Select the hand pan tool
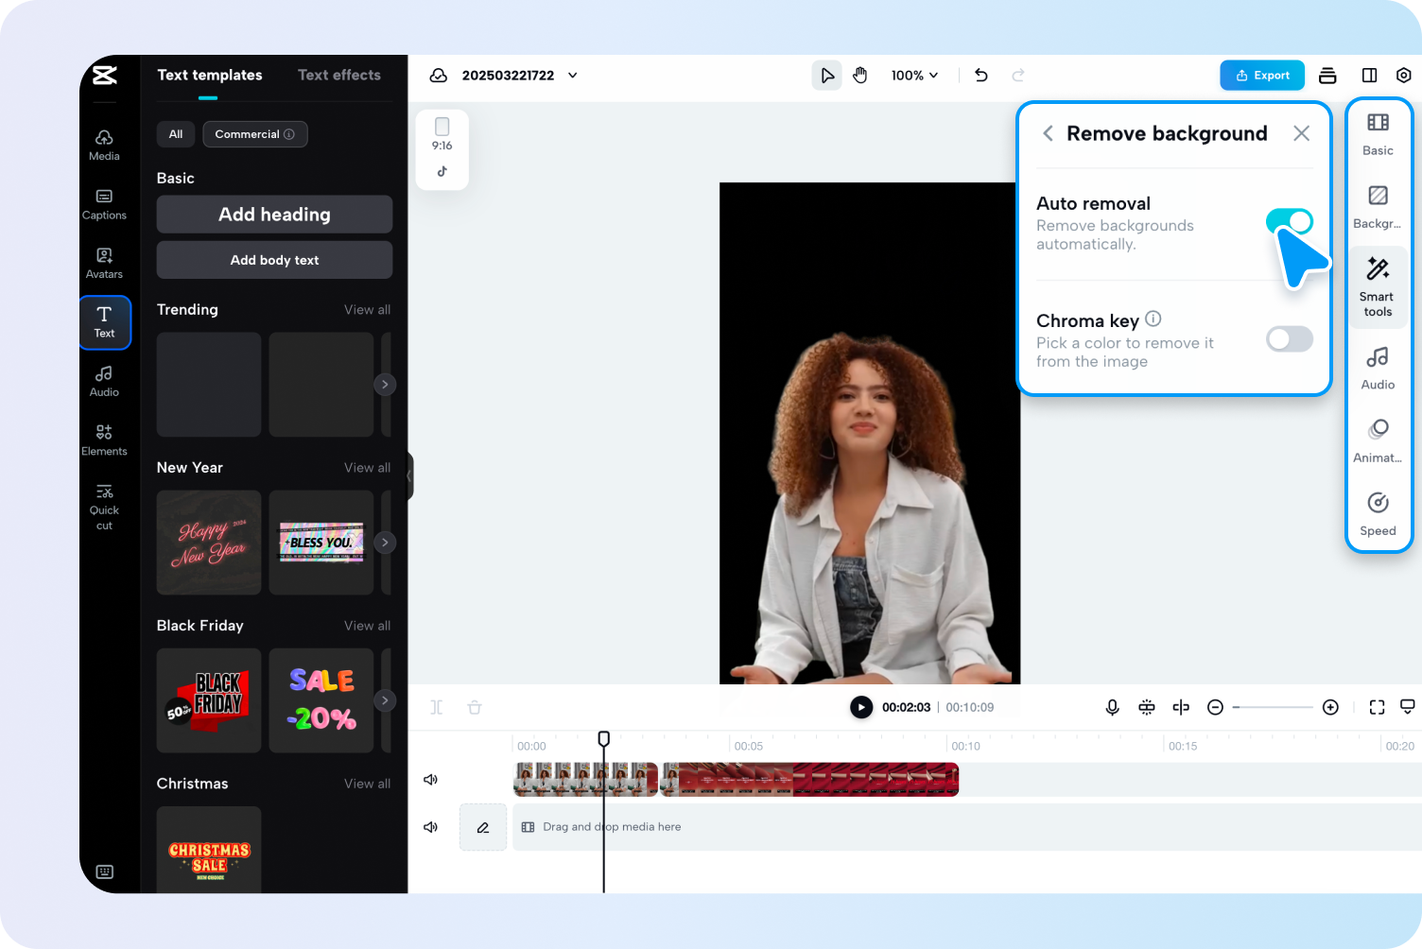The height and width of the screenshot is (949, 1422). point(860,76)
